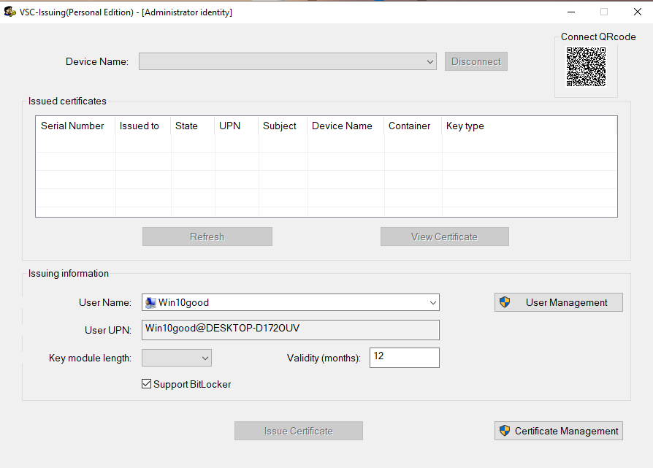
Task: Click the shield icon on Certificate Management
Action: pyautogui.click(x=504, y=431)
